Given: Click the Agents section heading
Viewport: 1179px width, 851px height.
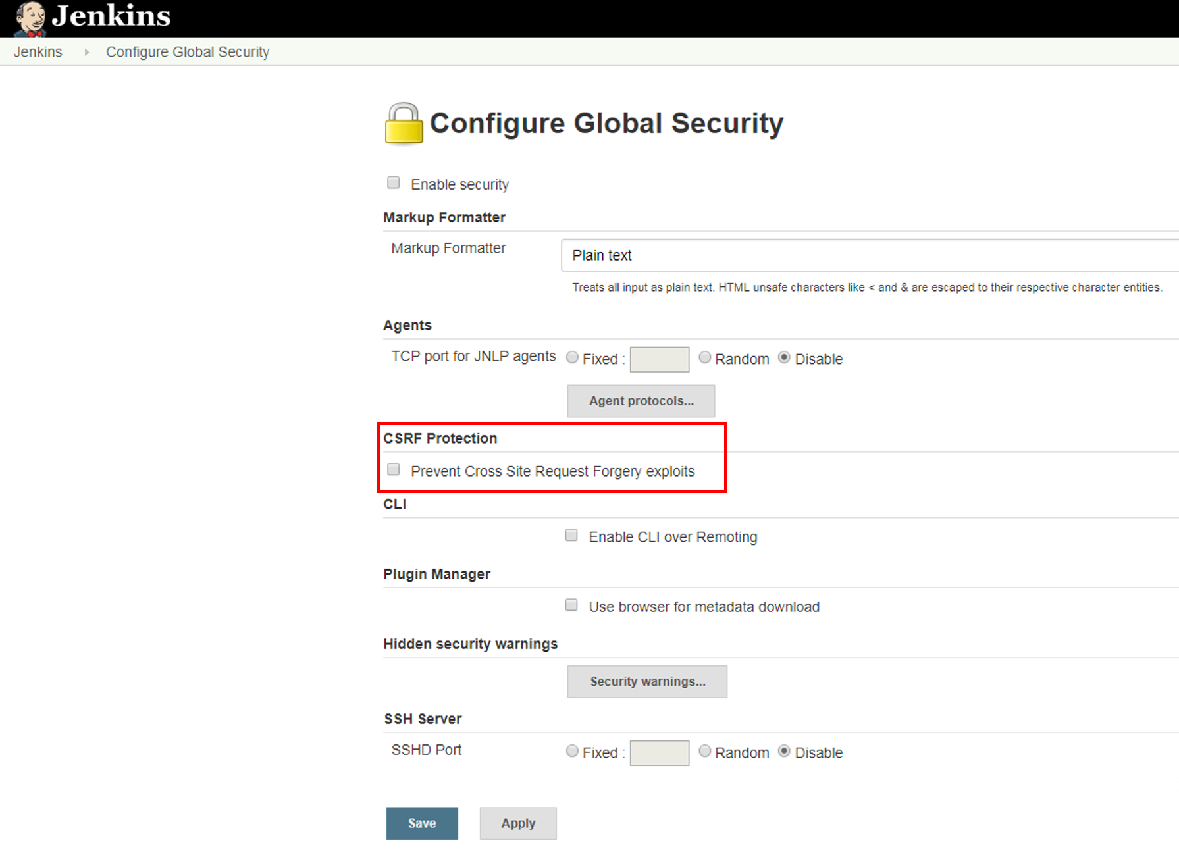Looking at the screenshot, I should (407, 325).
